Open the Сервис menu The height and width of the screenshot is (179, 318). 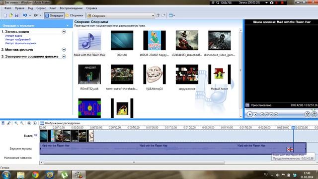tap(41, 8)
